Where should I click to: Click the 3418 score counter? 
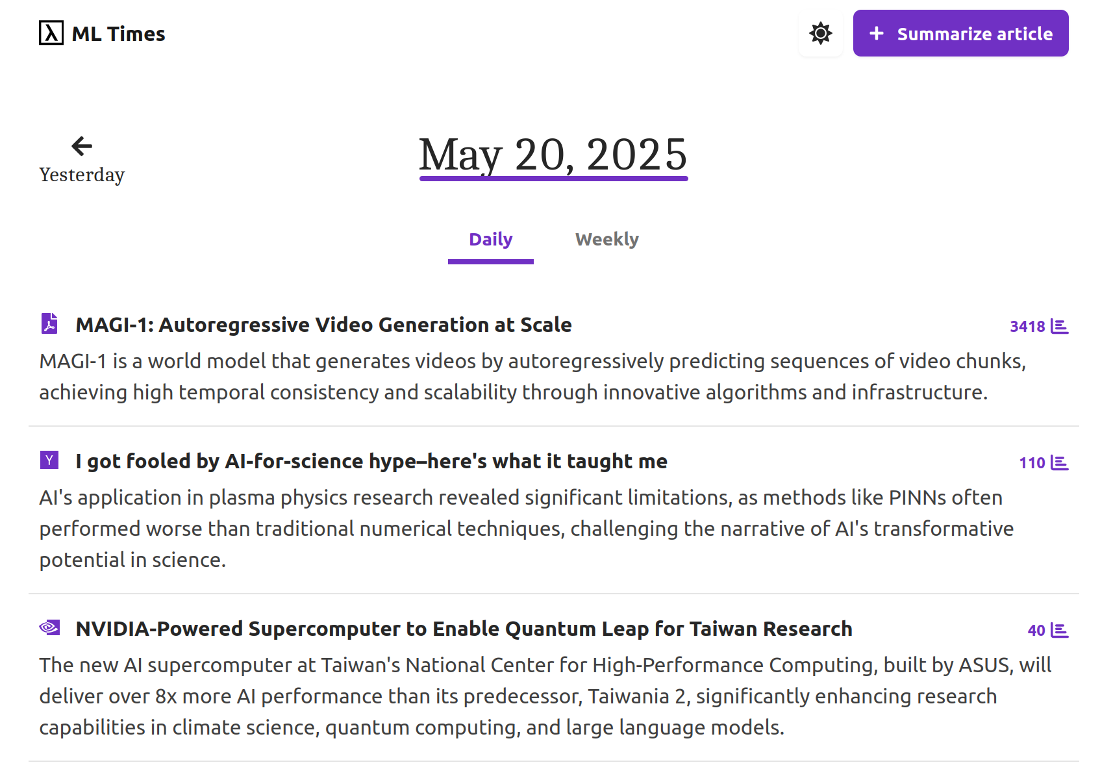pyautogui.click(x=1028, y=327)
